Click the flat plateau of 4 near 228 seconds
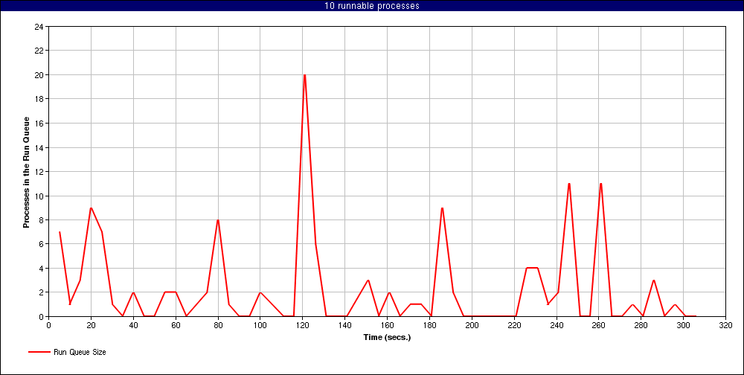 pyautogui.click(x=531, y=268)
